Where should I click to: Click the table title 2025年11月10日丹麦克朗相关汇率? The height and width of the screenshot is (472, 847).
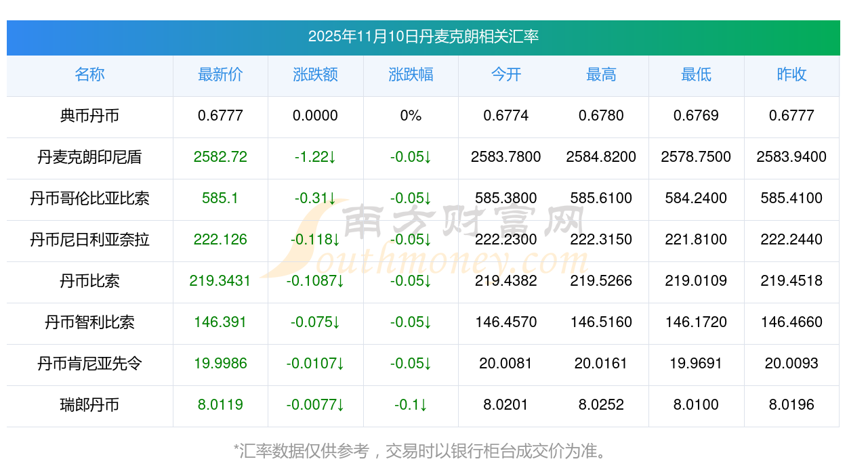(x=423, y=37)
